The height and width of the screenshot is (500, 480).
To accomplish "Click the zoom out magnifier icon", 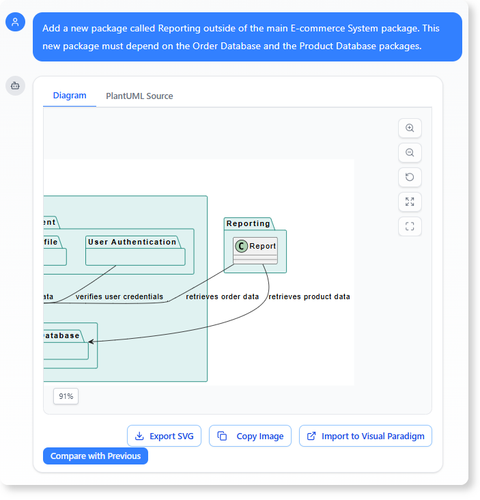I will point(410,153).
